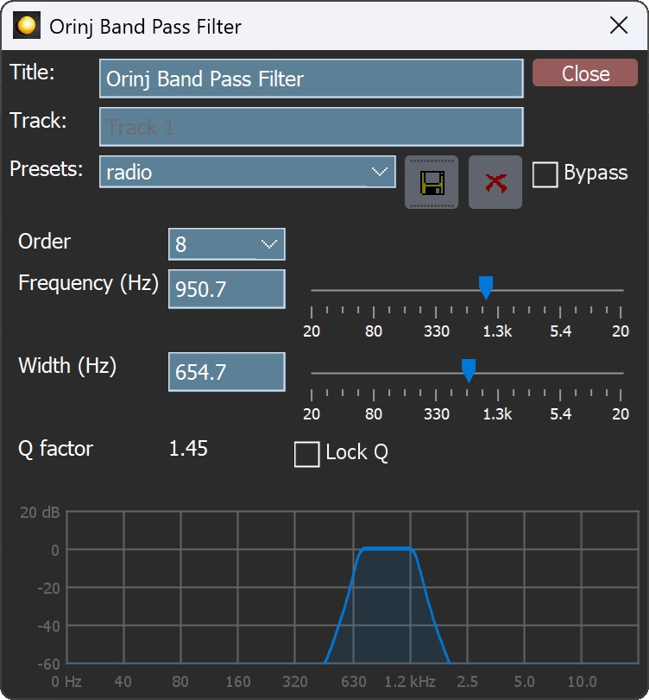
Task: Click the Orinj app icon in title bar
Action: (x=26, y=26)
